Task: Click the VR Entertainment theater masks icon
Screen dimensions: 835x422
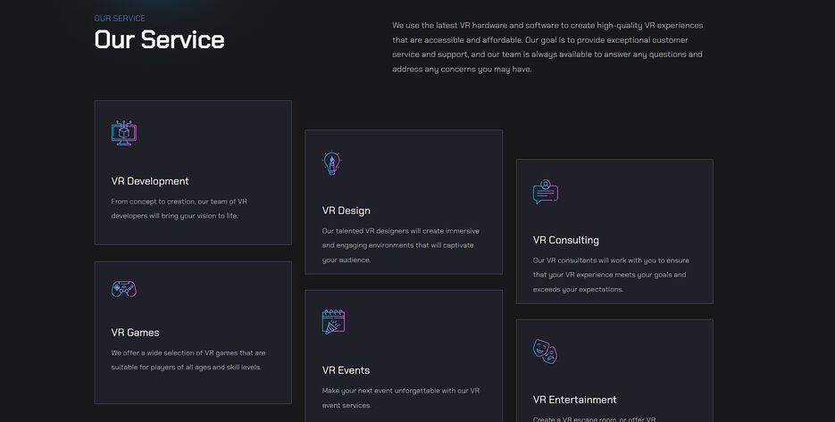Action: [546, 352]
